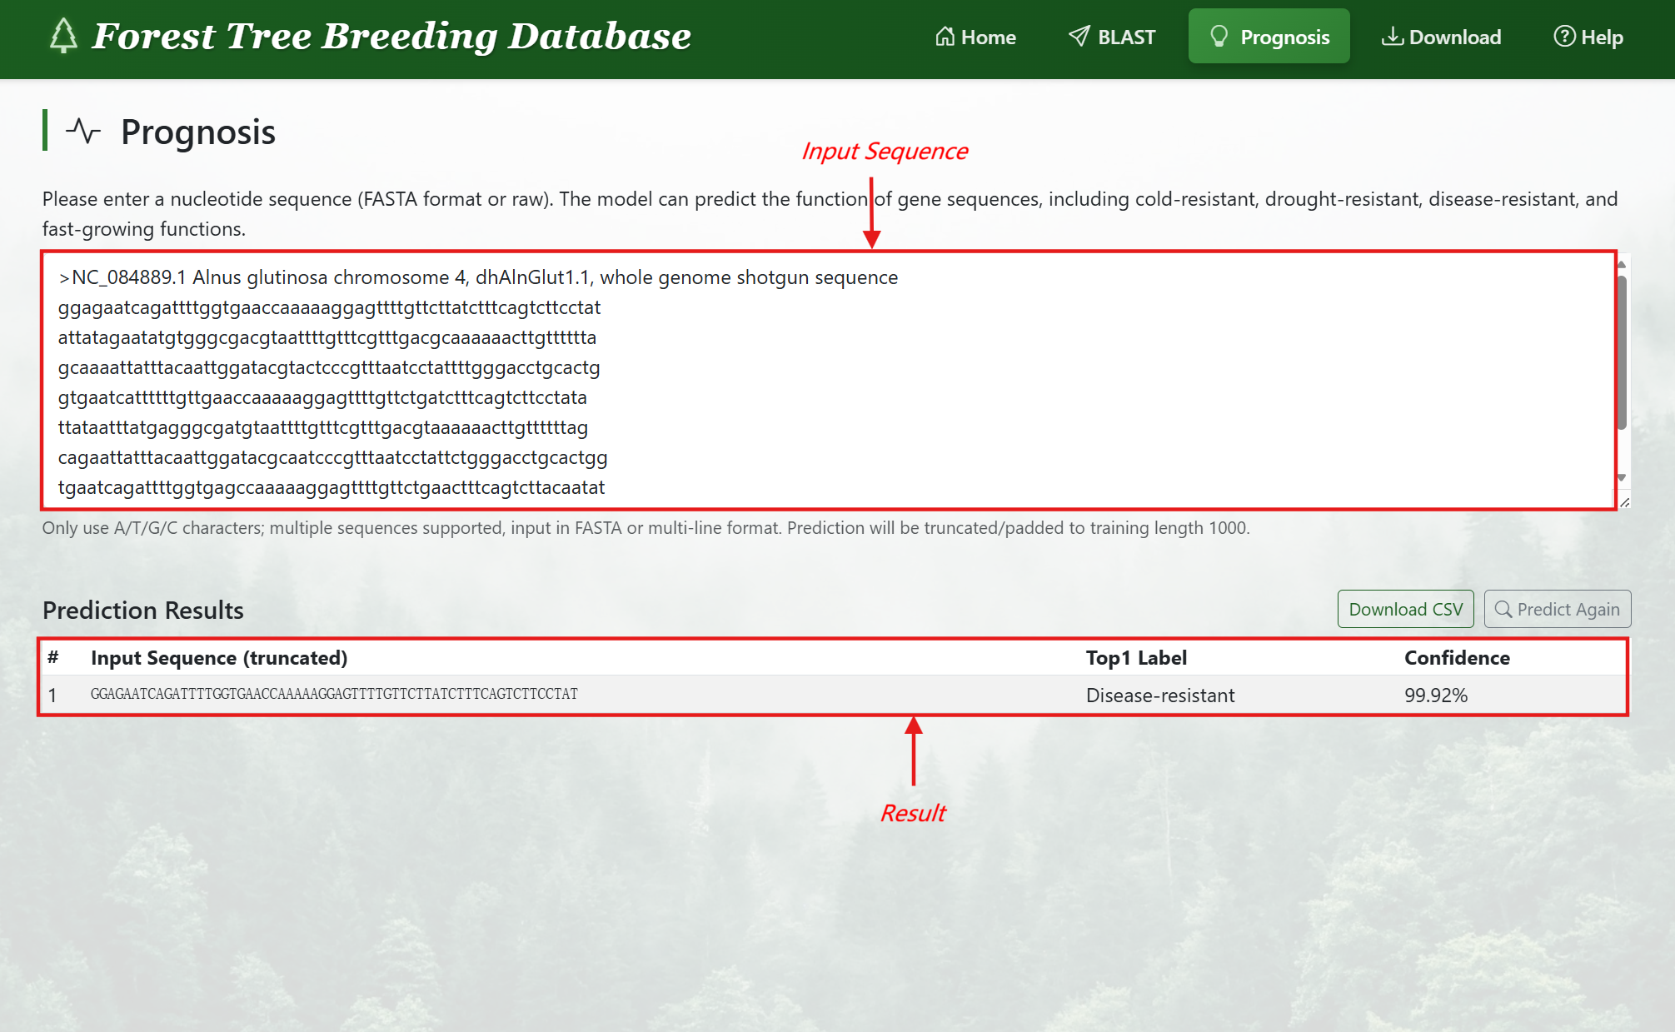Click the Forest Tree Breeding Database title
The height and width of the screenshot is (1032, 1675).
[391, 36]
